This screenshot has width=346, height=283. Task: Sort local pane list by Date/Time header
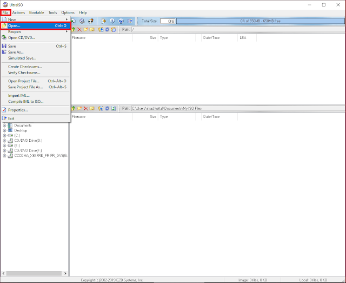click(219, 116)
